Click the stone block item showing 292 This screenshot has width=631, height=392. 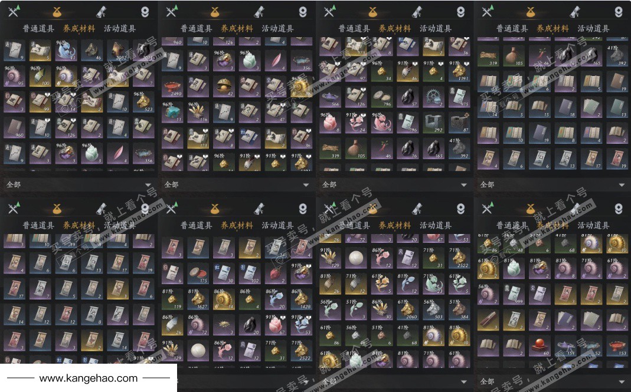433,123
